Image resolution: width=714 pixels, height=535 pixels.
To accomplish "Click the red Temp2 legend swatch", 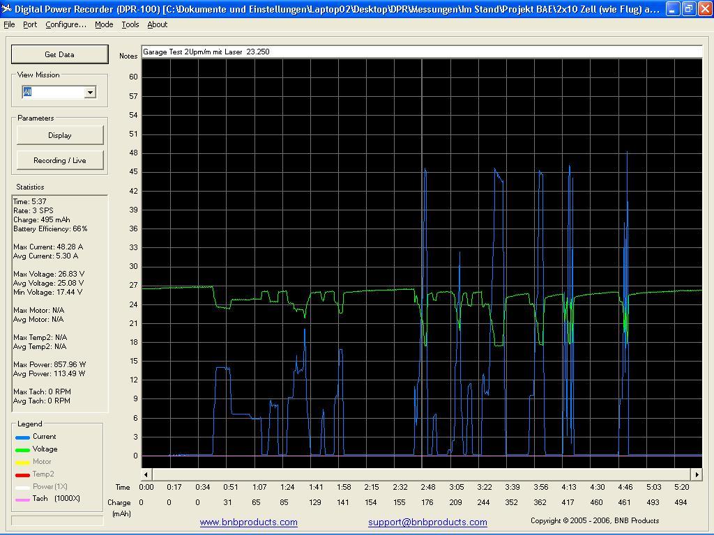I will (x=23, y=475).
